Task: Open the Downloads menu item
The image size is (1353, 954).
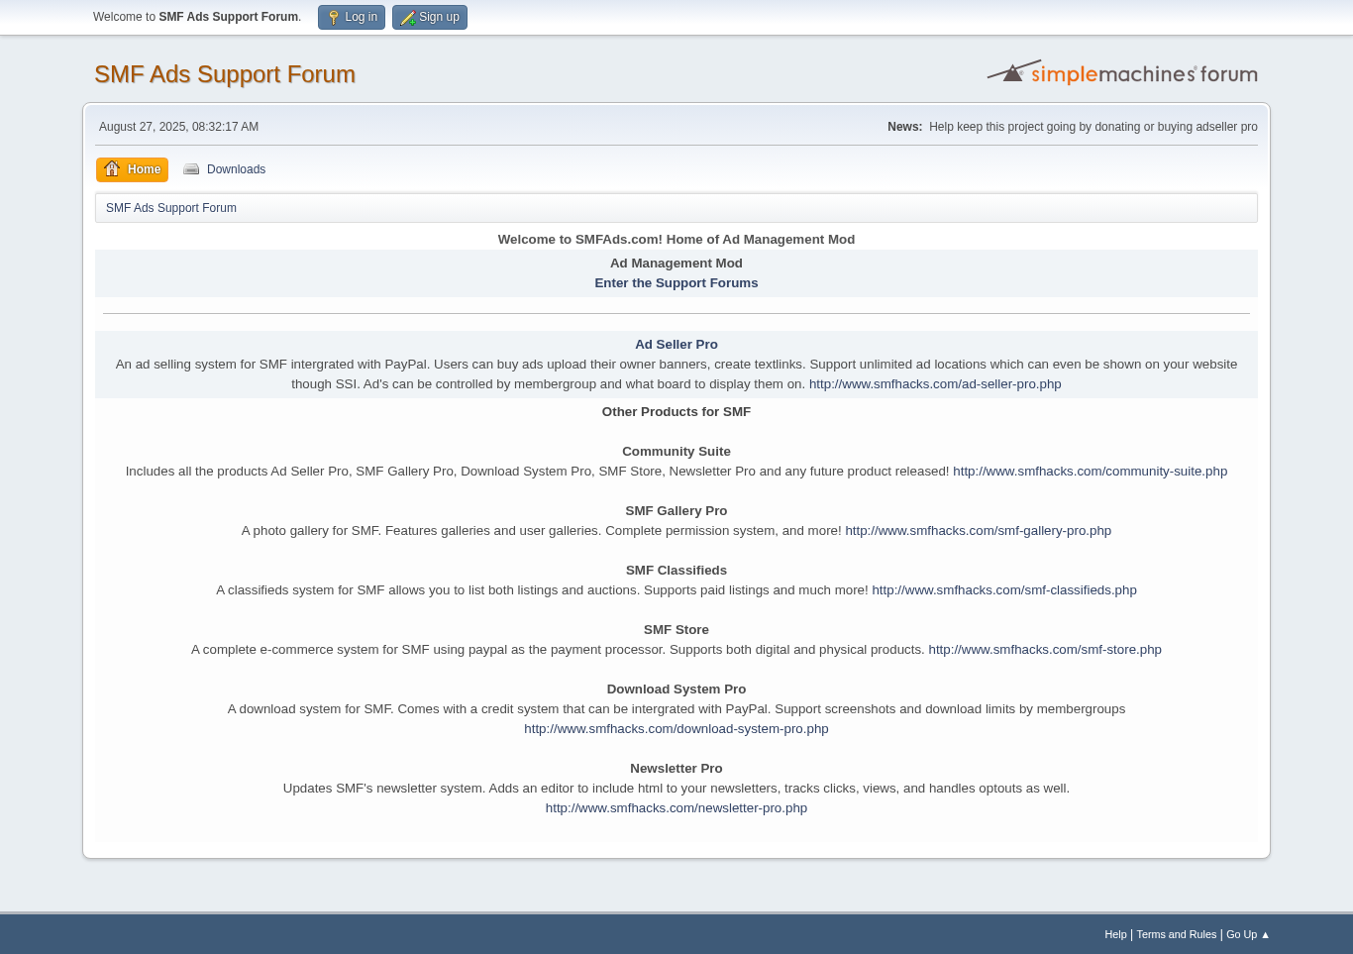Action: [x=225, y=169]
